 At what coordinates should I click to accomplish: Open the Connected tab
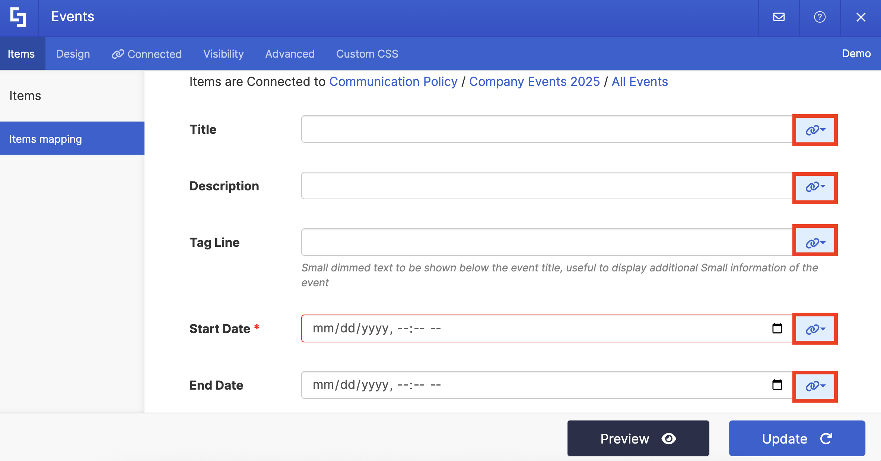(x=147, y=54)
